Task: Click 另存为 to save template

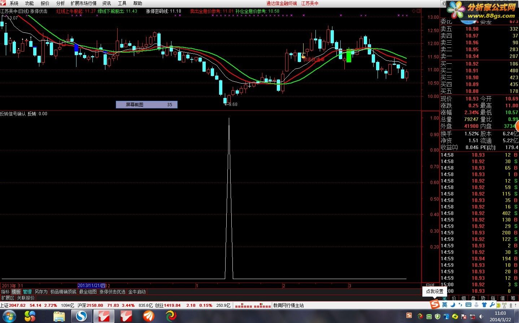Action: pos(41,292)
